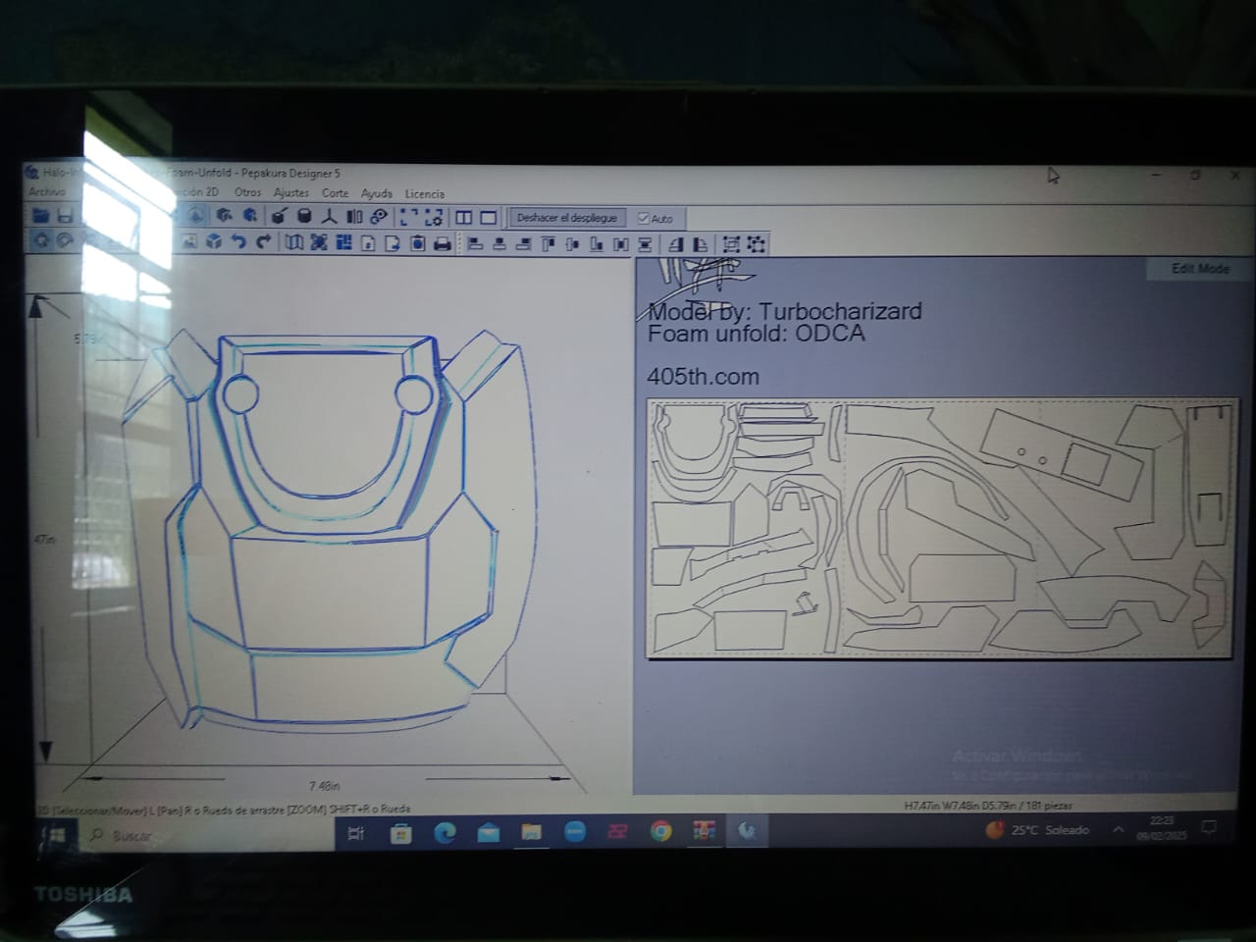The width and height of the screenshot is (1256, 942).
Task: Click the corner brackets with gear icon
Action: (x=434, y=218)
